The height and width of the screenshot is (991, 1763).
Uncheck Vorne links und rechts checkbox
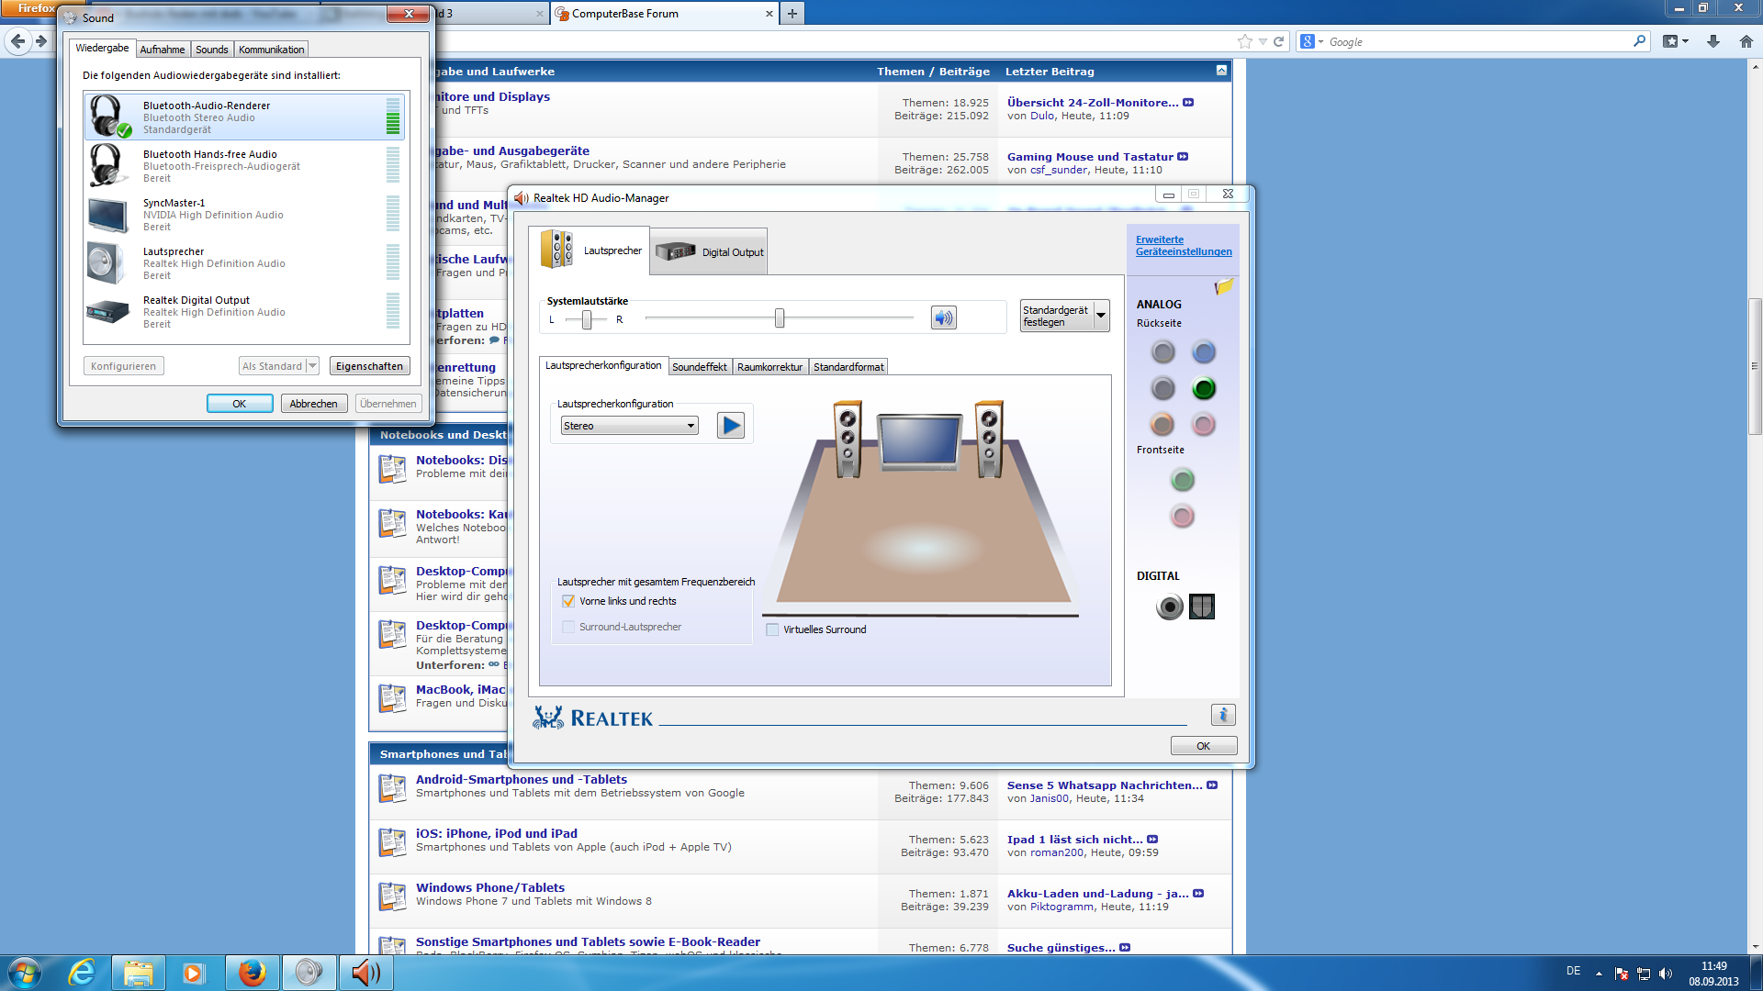point(568,601)
